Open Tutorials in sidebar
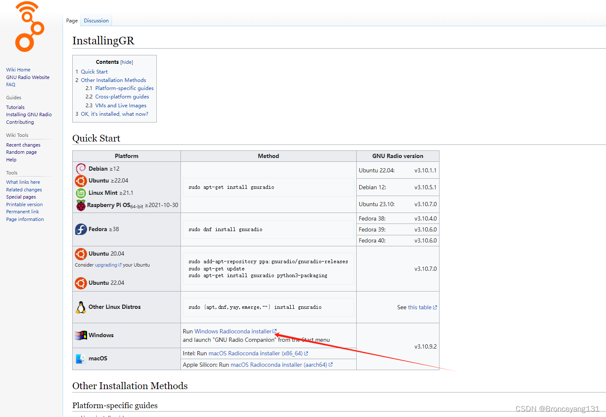 tap(15, 107)
